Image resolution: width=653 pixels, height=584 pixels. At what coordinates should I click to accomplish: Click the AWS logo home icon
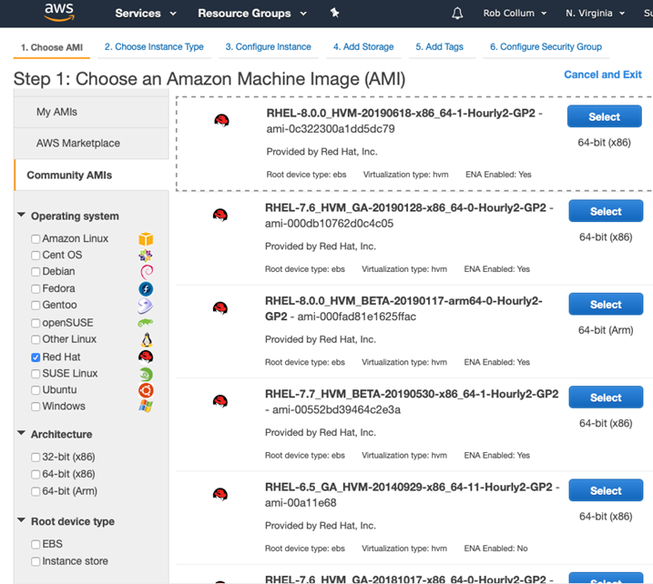click(59, 13)
